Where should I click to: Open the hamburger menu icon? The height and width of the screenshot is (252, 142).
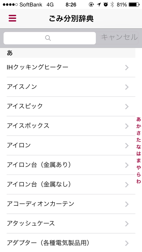pyautogui.click(x=12, y=18)
